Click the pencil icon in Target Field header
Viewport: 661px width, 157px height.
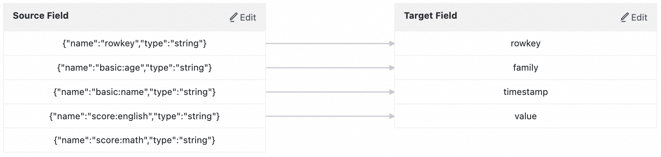click(625, 17)
